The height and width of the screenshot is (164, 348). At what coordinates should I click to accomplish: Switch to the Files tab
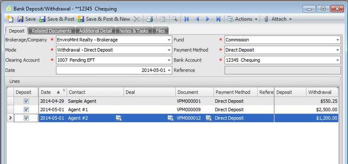pos(160,31)
